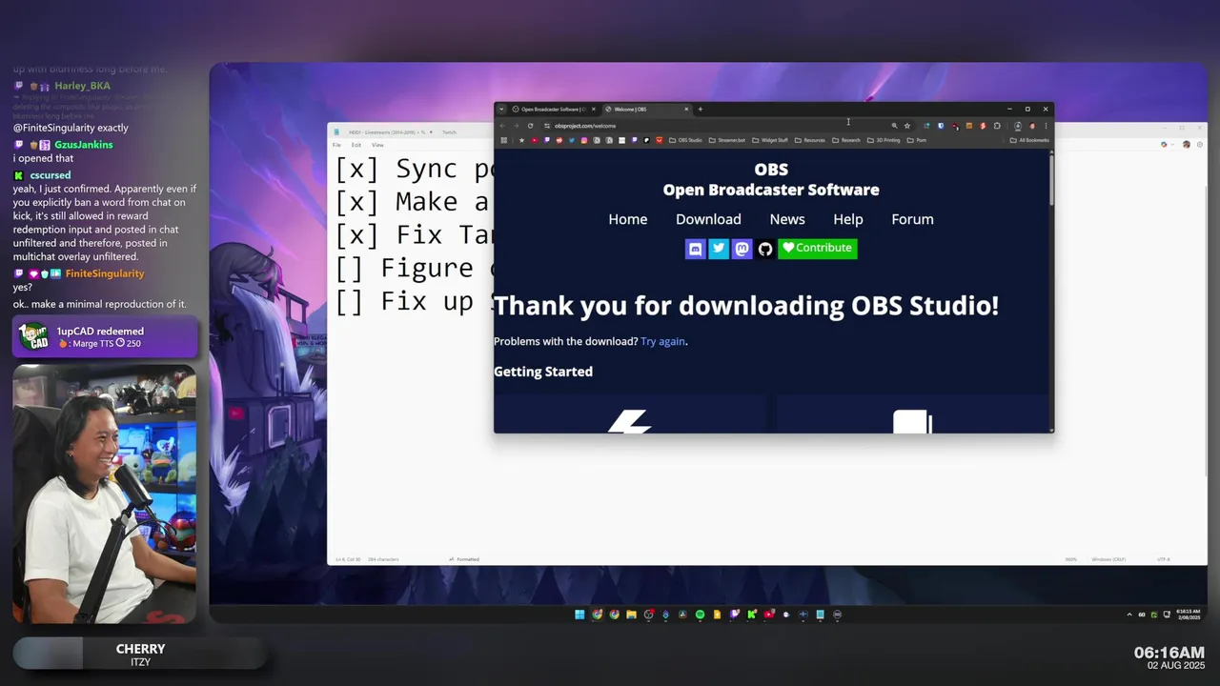Click the '[] Fix up' line in Notepad
The height and width of the screenshot is (686, 1220).
(x=414, y=301)
